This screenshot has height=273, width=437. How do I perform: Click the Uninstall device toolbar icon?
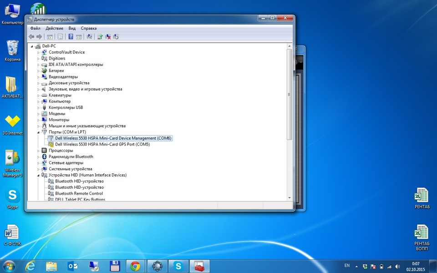coord(108,36)
